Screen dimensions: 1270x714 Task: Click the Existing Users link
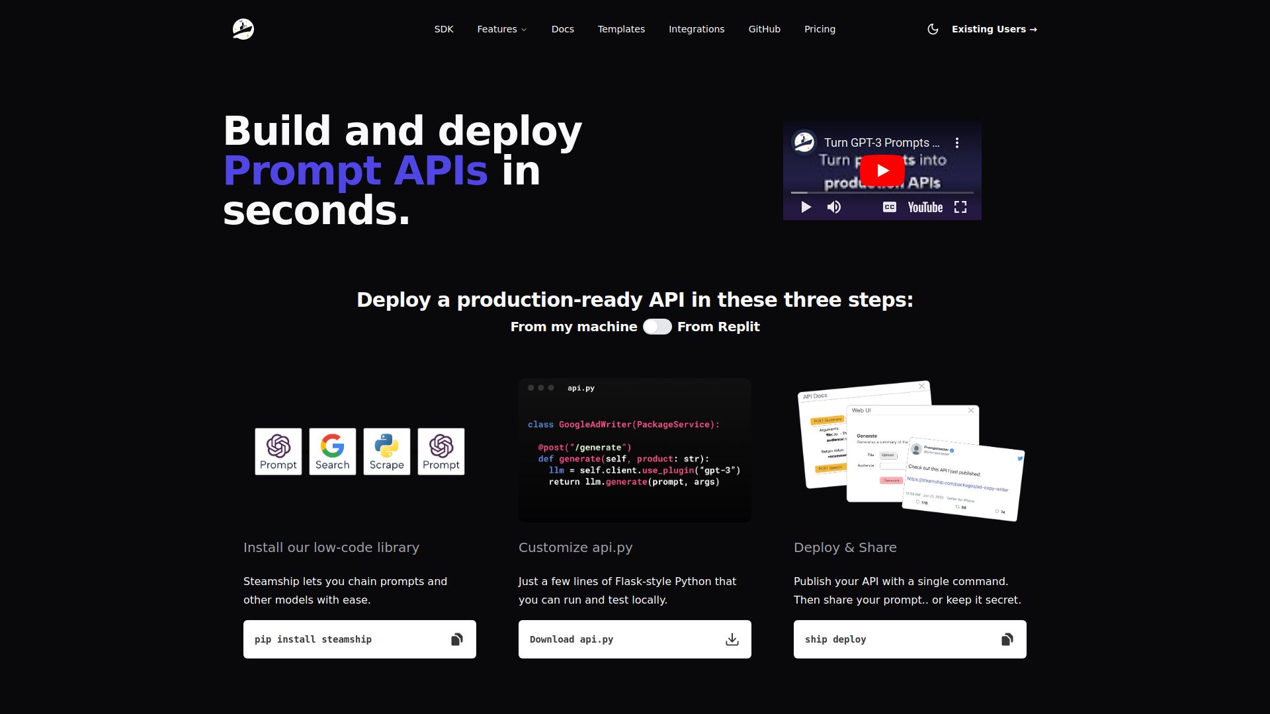(994, 29)
